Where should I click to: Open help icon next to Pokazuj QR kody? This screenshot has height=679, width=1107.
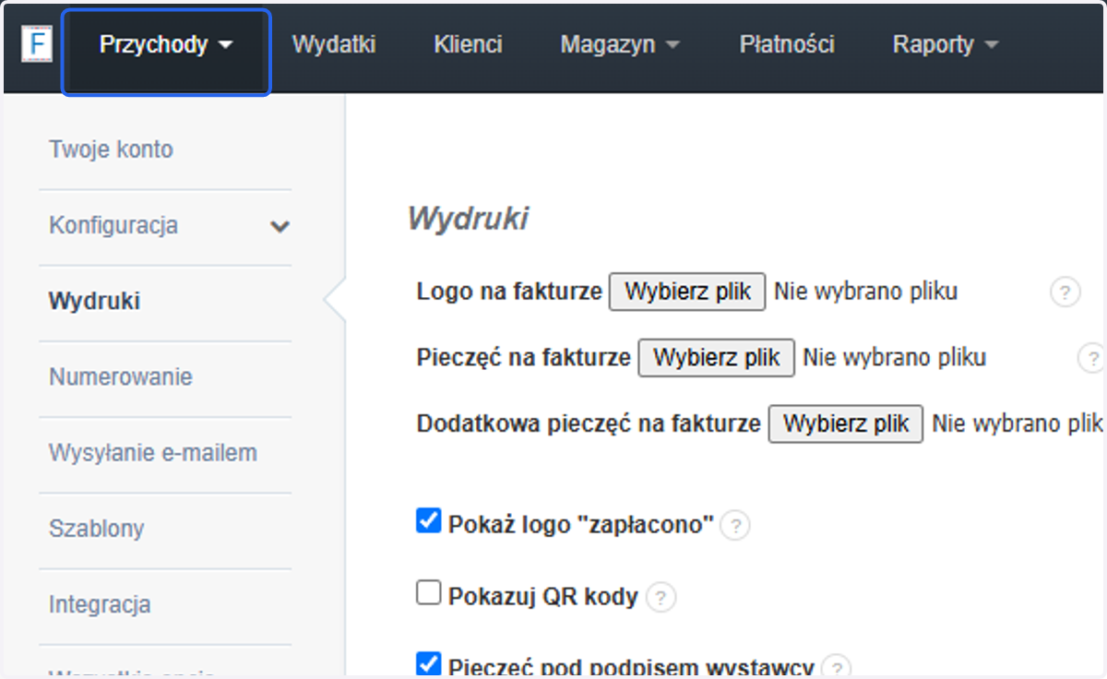[x=661, y=597]
